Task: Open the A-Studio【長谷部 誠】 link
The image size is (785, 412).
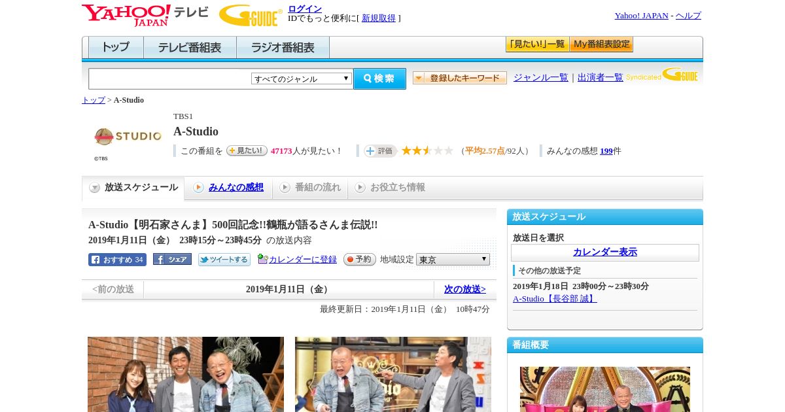Action: [555, 299]
